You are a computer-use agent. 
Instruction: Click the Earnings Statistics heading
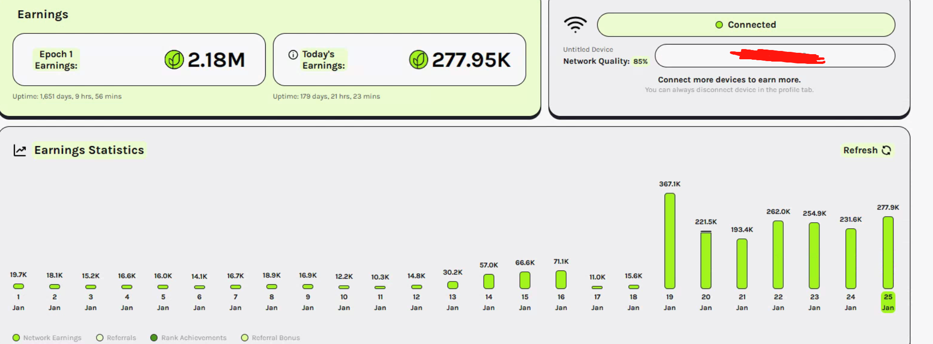[x=89, y=150]
